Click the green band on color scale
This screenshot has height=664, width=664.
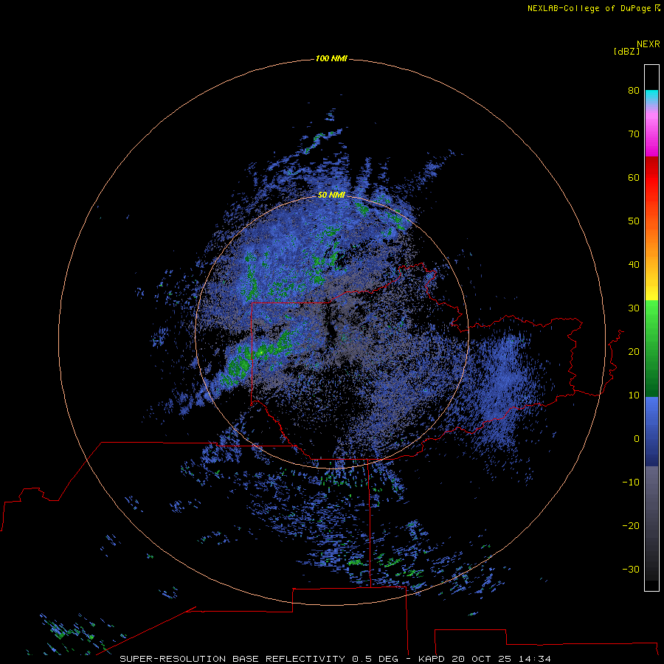coord(651,348)
